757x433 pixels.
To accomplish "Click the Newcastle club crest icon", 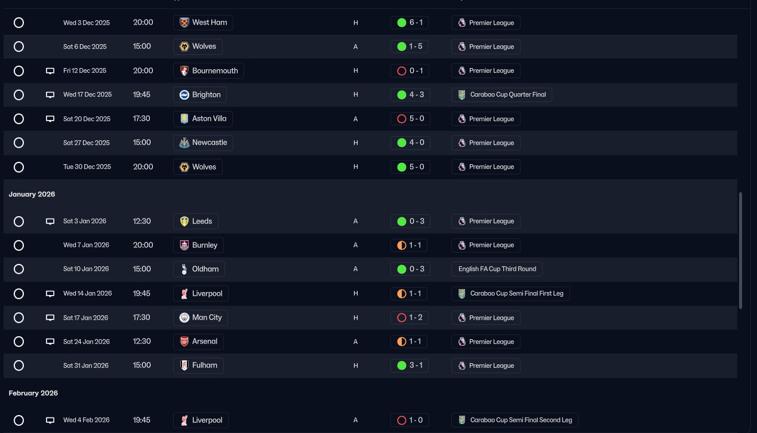I will click(x=184, y=143).
